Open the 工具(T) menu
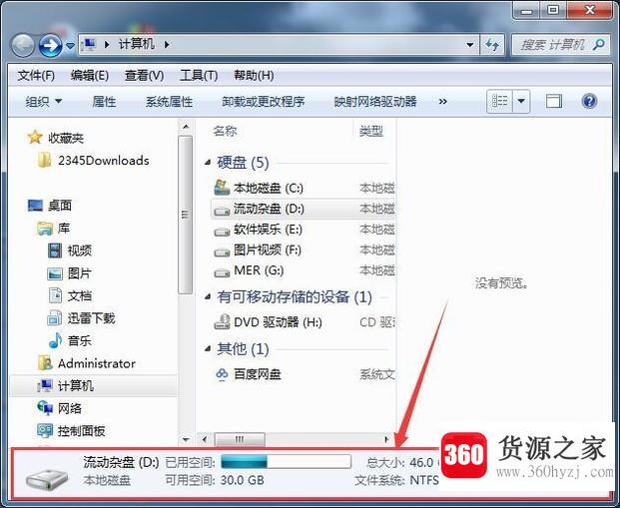Viewport: 620px width, 508px height. click(199, 75)
